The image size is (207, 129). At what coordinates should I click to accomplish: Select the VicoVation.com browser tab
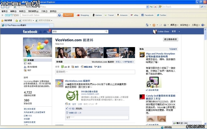25,25
